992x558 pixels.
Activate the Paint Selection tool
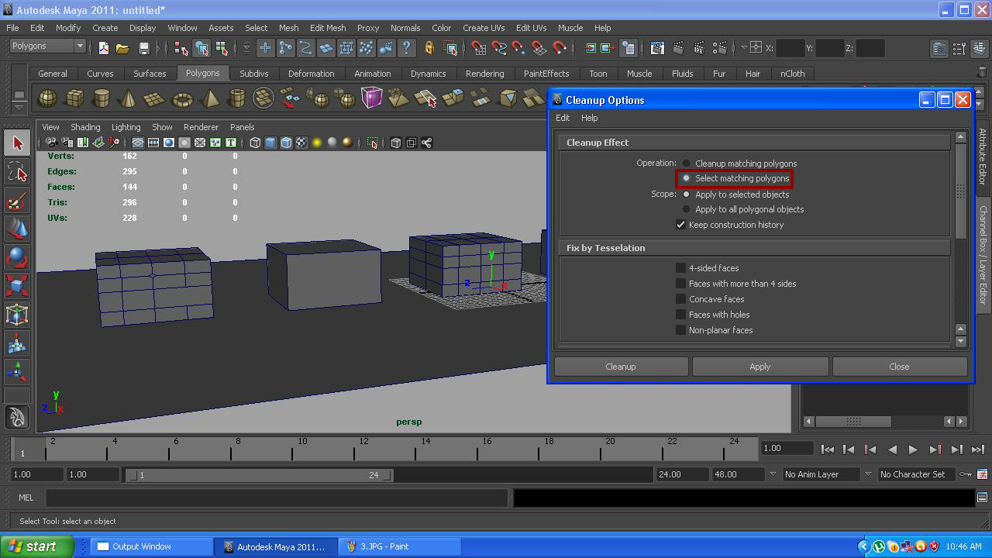tap(17, 201)
